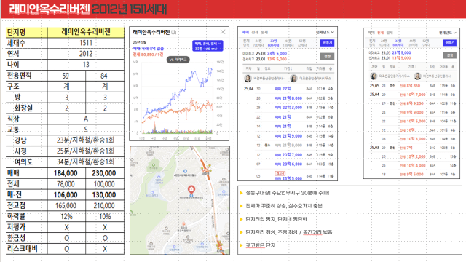The width and height of the screenshot is (466, 262).
Task: Click the gray 설정 button in the 전세 panel
Action: (450, 55)
